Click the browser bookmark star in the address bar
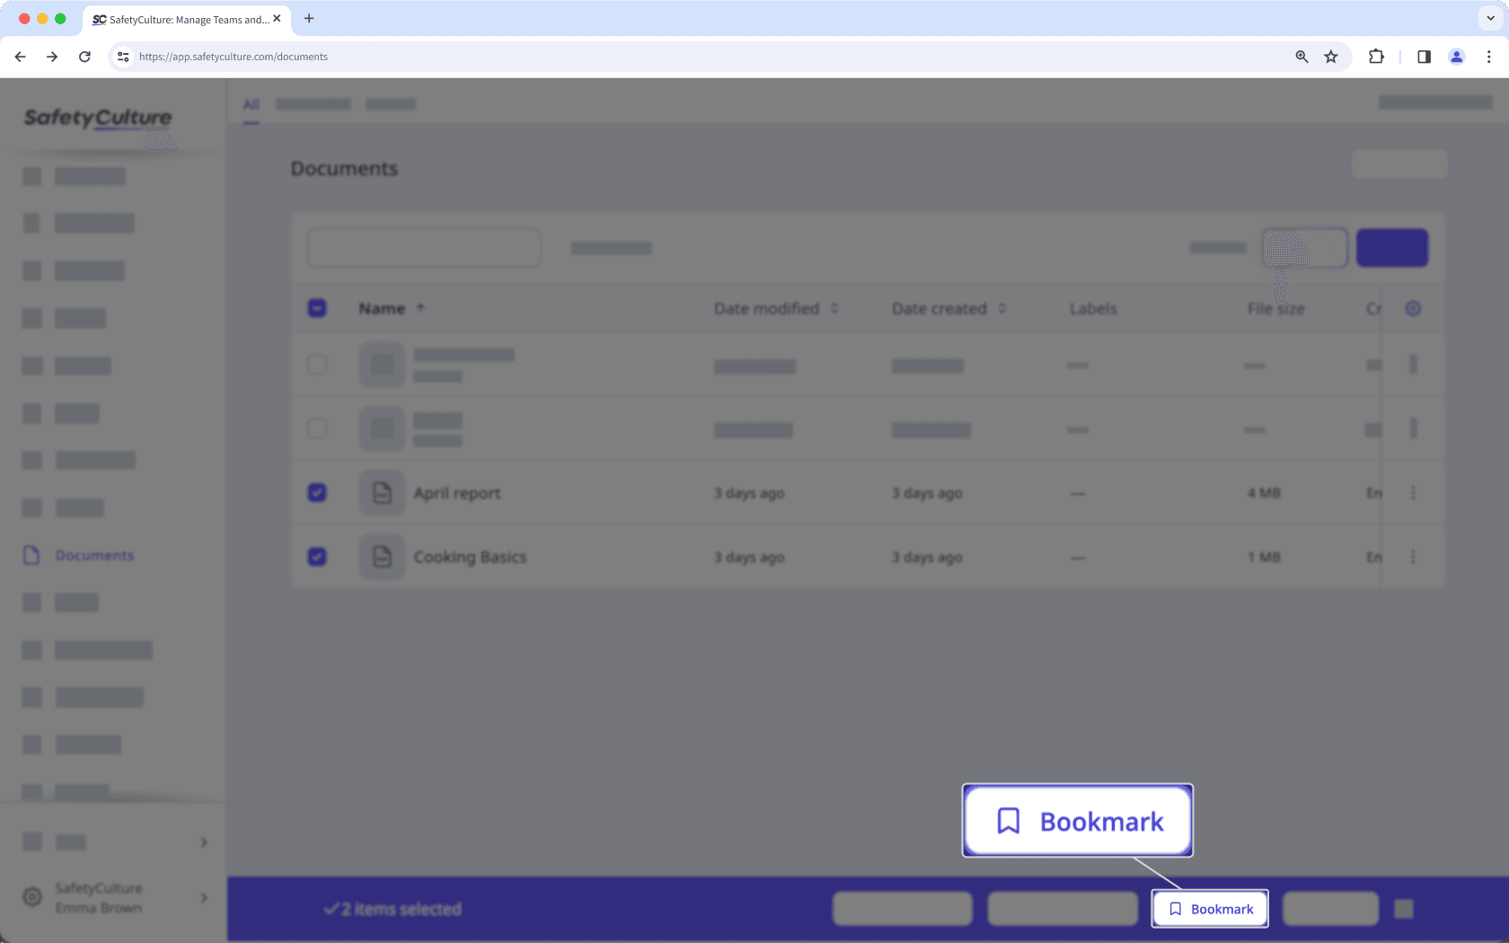Viewport: 1509px width, 943px height. (x=1330, y=56)
